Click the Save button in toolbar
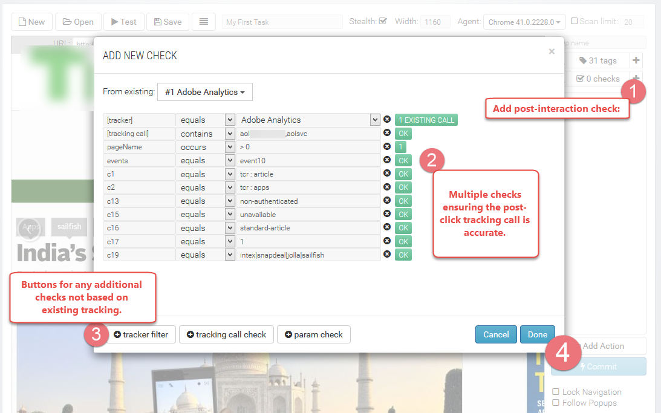This screenshot has width=661, height=413. pyautogui.click(x=168, y=22)
